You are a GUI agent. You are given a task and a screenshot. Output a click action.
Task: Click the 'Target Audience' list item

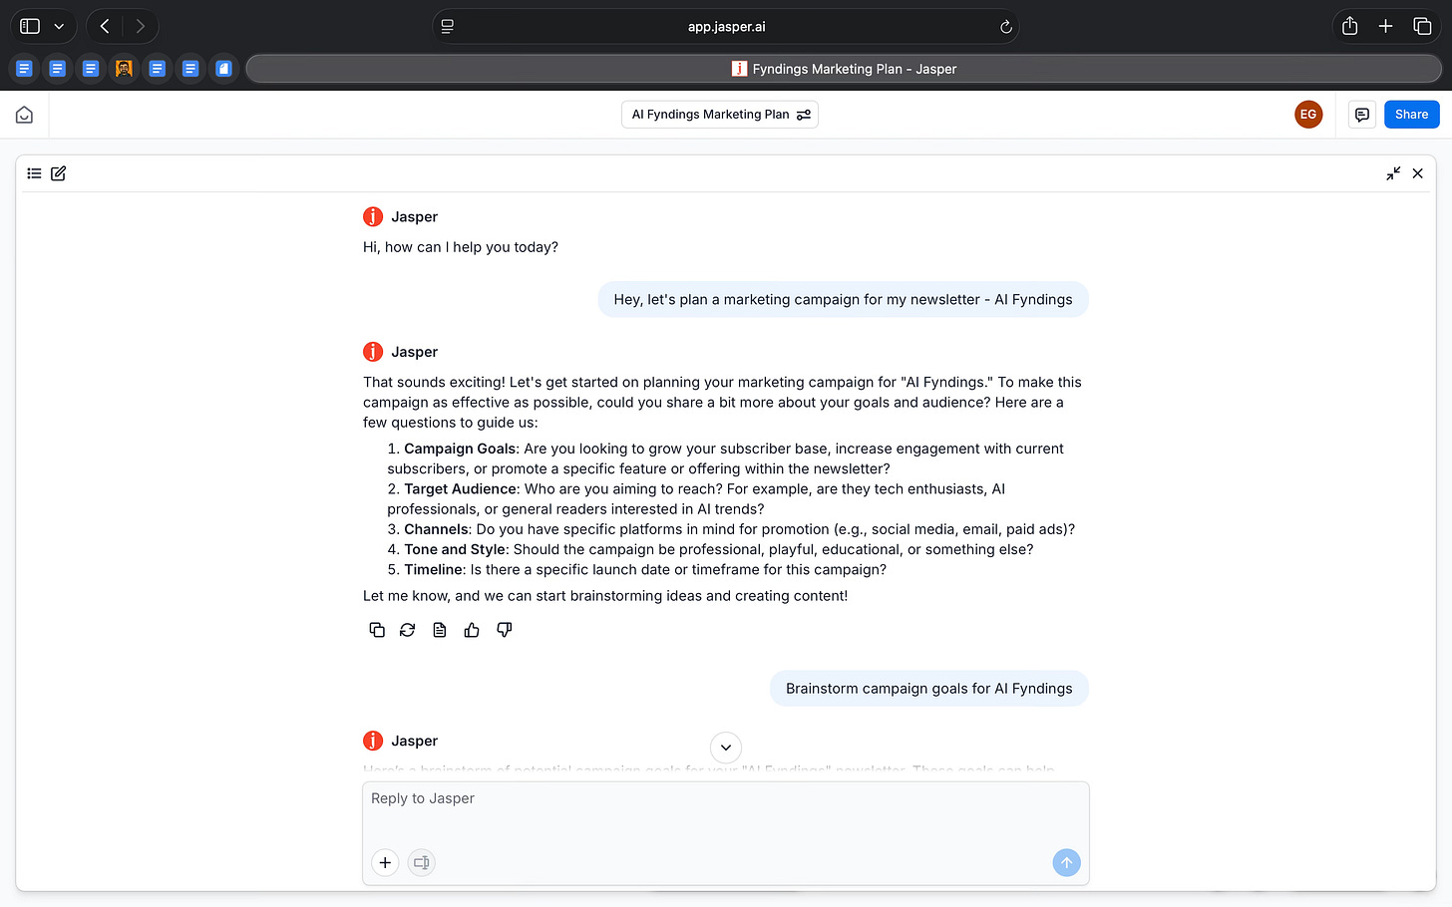[x=696, y=499]
